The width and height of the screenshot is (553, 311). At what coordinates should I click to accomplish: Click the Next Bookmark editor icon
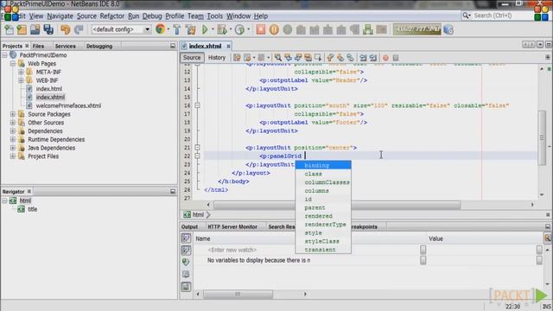pyautogui.click(x=340, y=58)
